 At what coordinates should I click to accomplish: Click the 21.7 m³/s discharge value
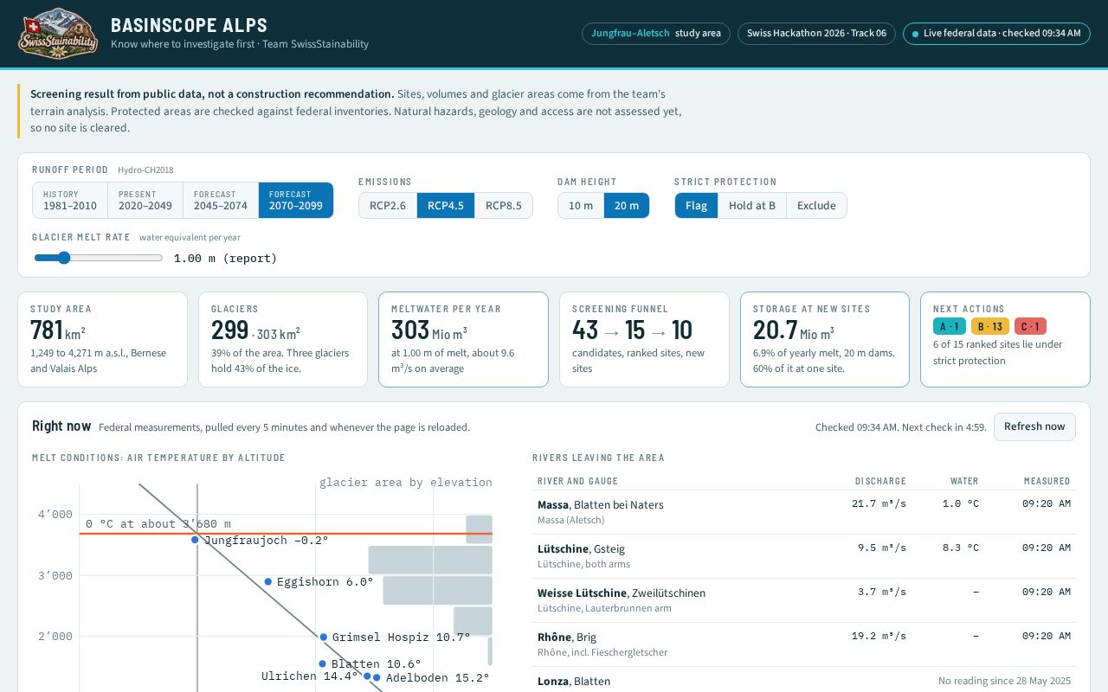pyautogui.click(x=879, y=503)
